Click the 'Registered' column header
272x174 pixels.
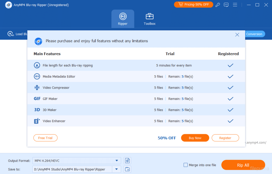[228, 54]
